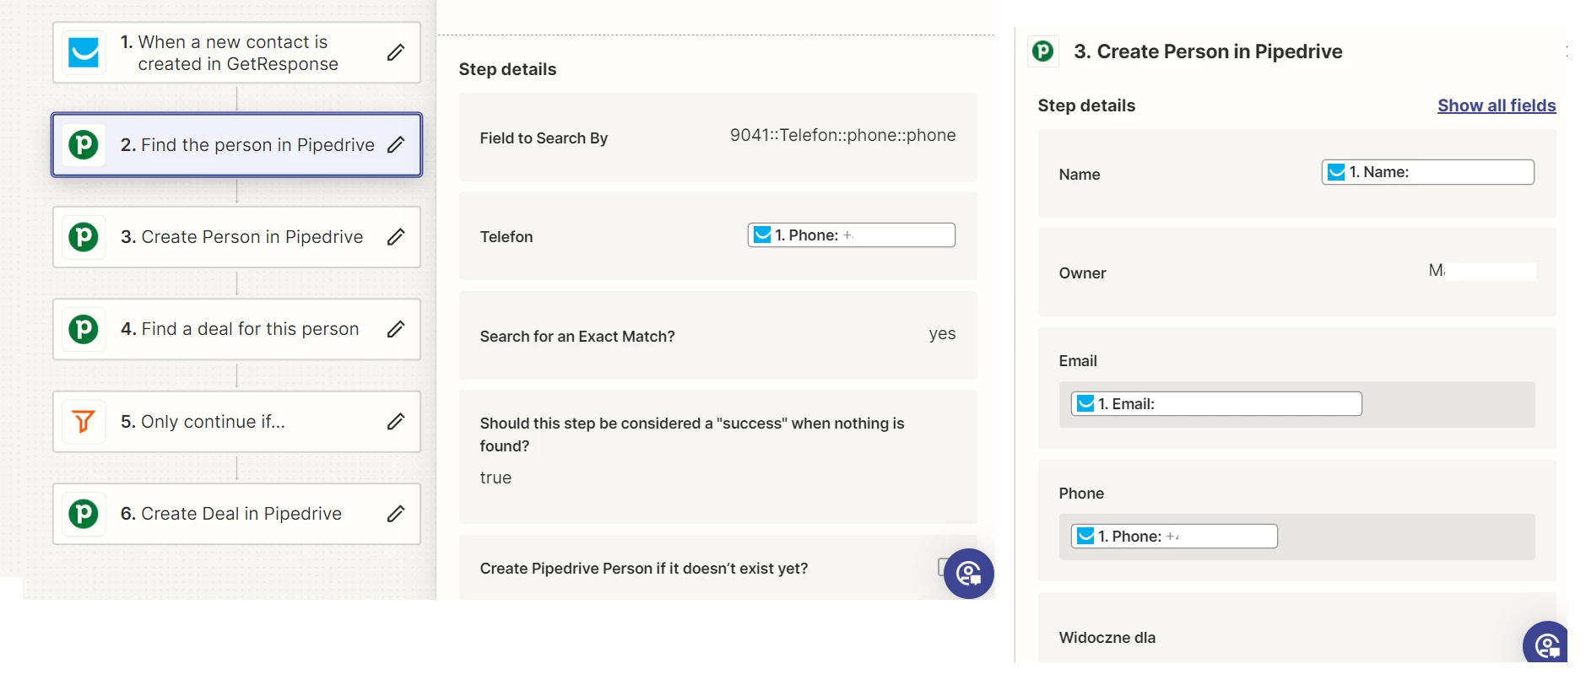
Task: Click the Name field with GetResponse name
Action: click(x=1427, y=172)
